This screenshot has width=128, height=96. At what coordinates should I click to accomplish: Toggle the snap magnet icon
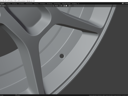click(65, 6)
